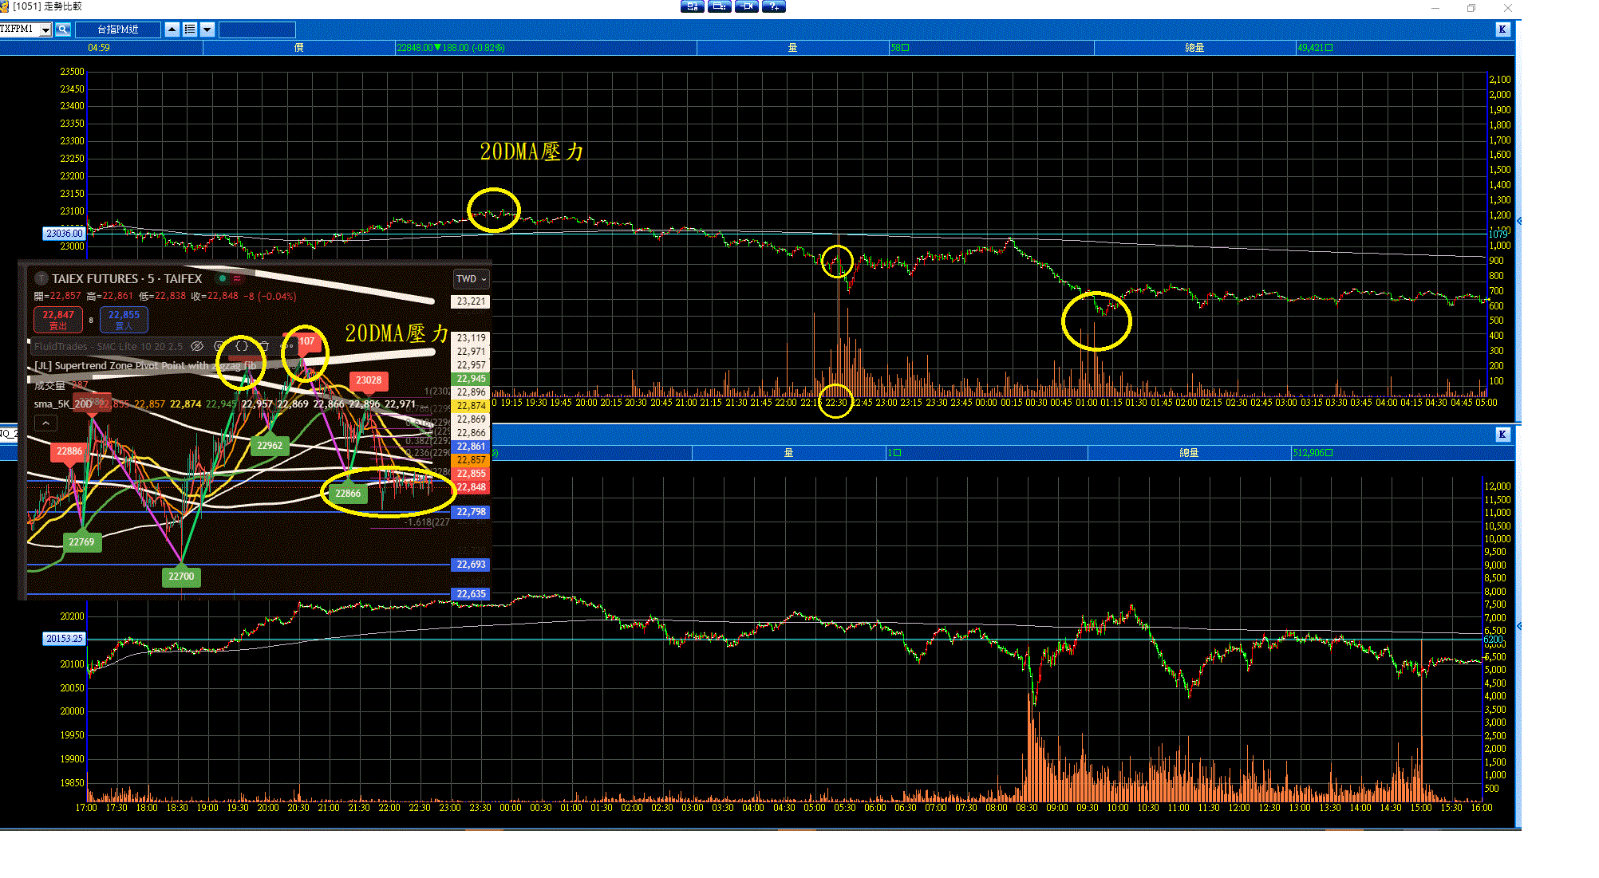Click the 08:30 time label on lower axis
This screenshot has height=878, width=1599.
point(1027,808)
